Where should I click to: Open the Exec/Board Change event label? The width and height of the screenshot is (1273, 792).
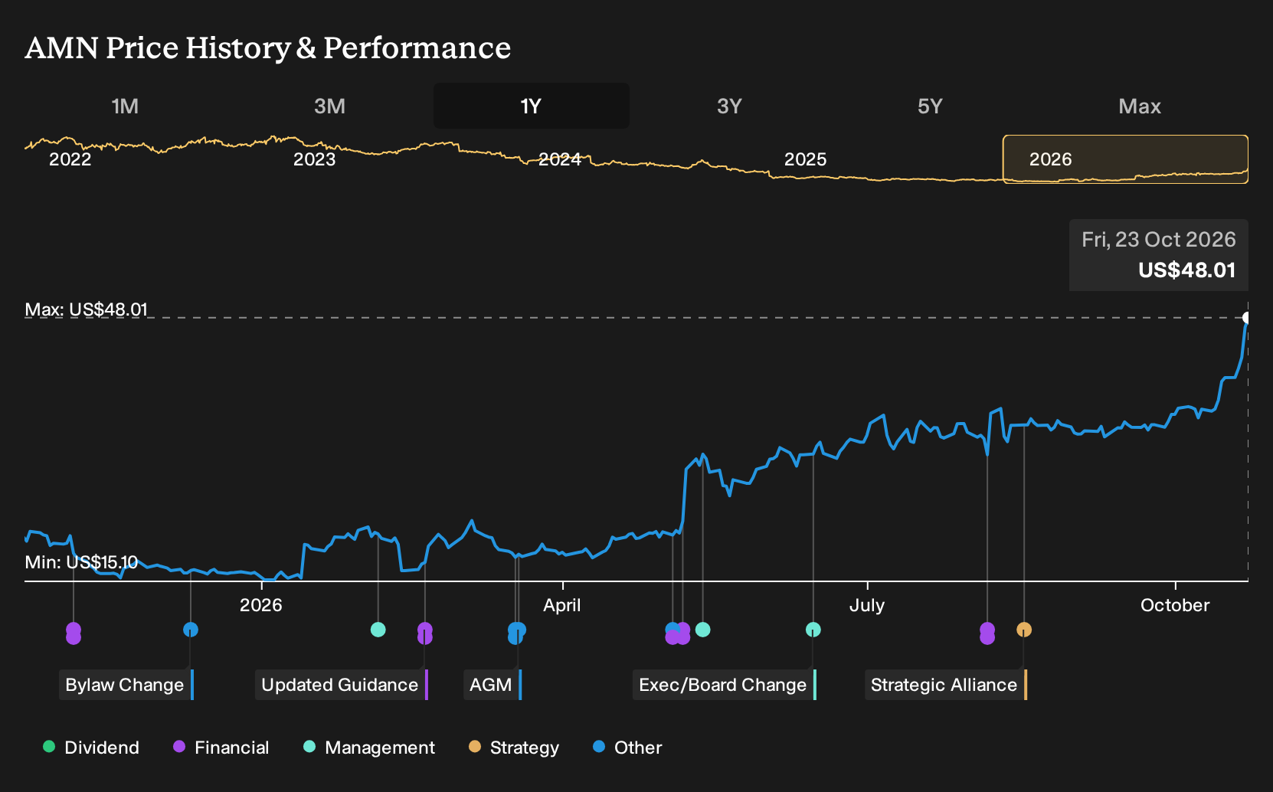[724, 685]
